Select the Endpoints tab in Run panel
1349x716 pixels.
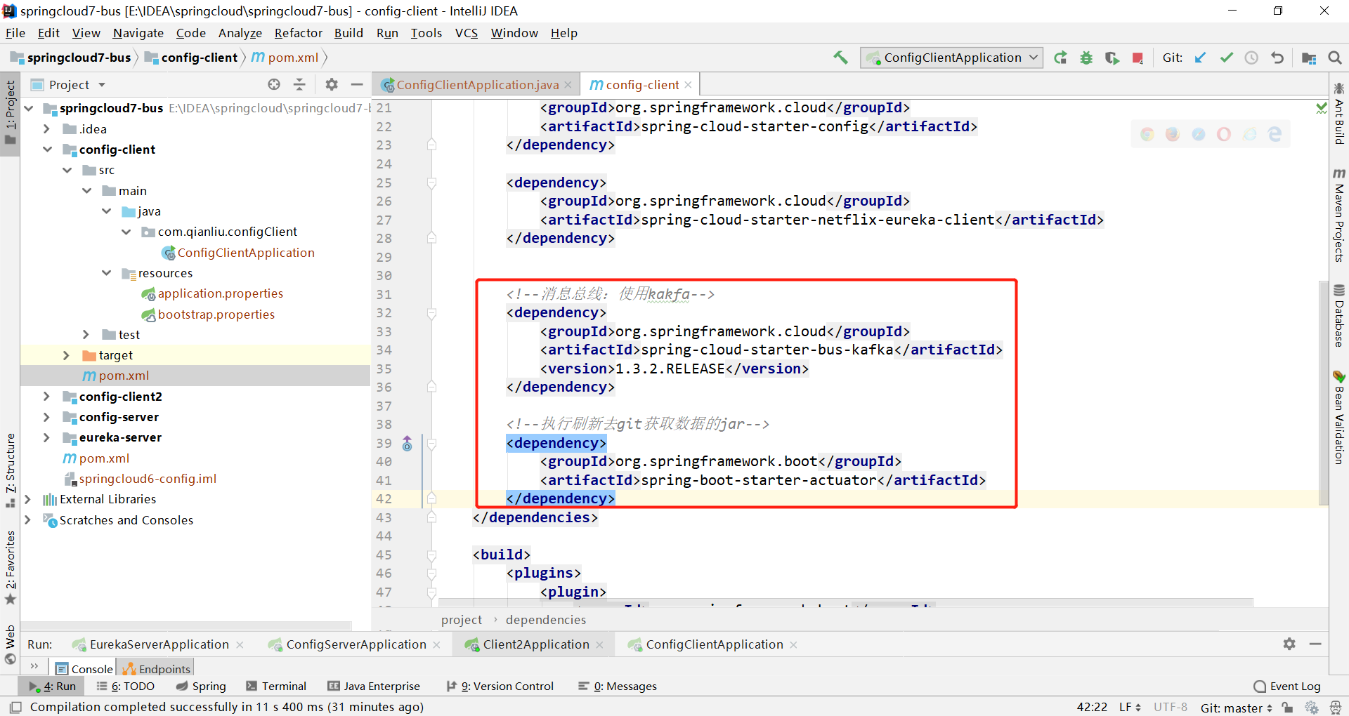click(x=156, y=669)
